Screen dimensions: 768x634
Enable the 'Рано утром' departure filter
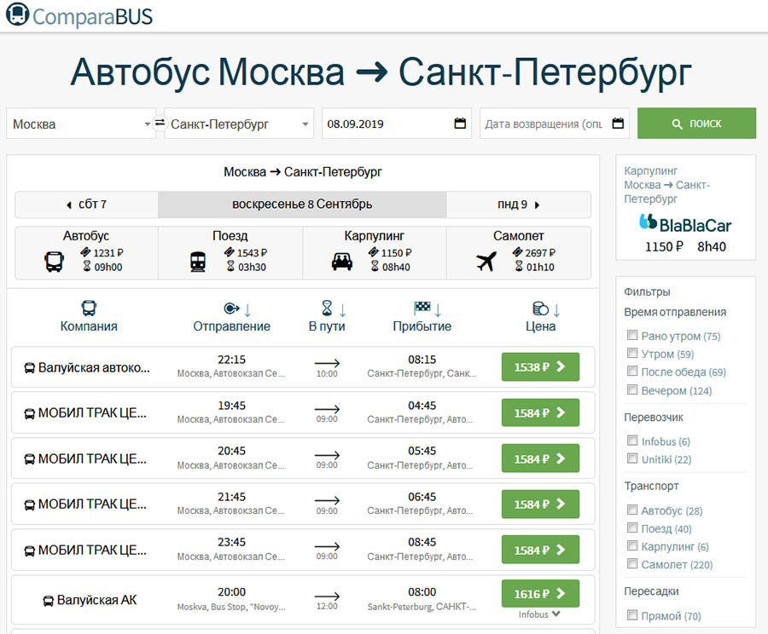click(632, 336)
